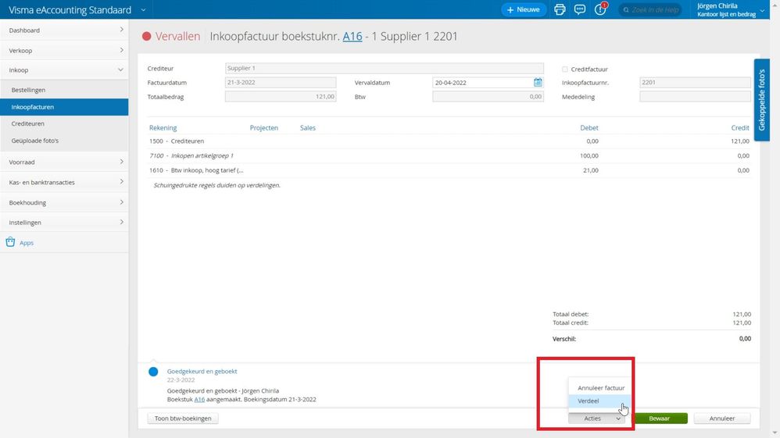This screenshot has width=780, height=438.
Task: Open the Visma eAccounting Standaard product dropdown
Action: click(x=143, y=10)
